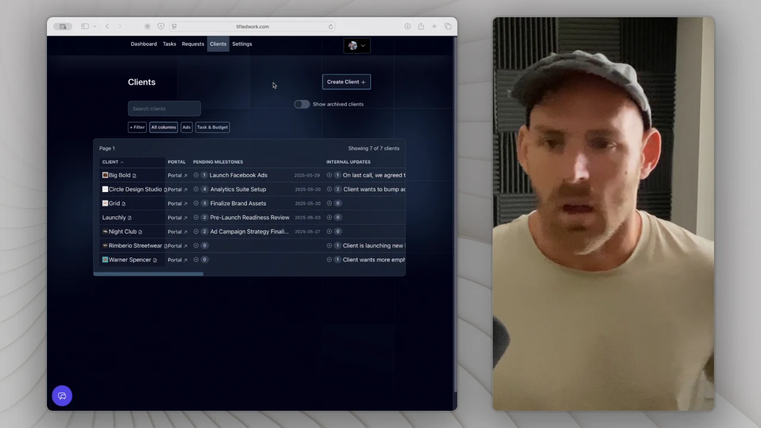
Task: Reload the liftedwork.com page
Action: pyautogui.click(x=331, y=26)
